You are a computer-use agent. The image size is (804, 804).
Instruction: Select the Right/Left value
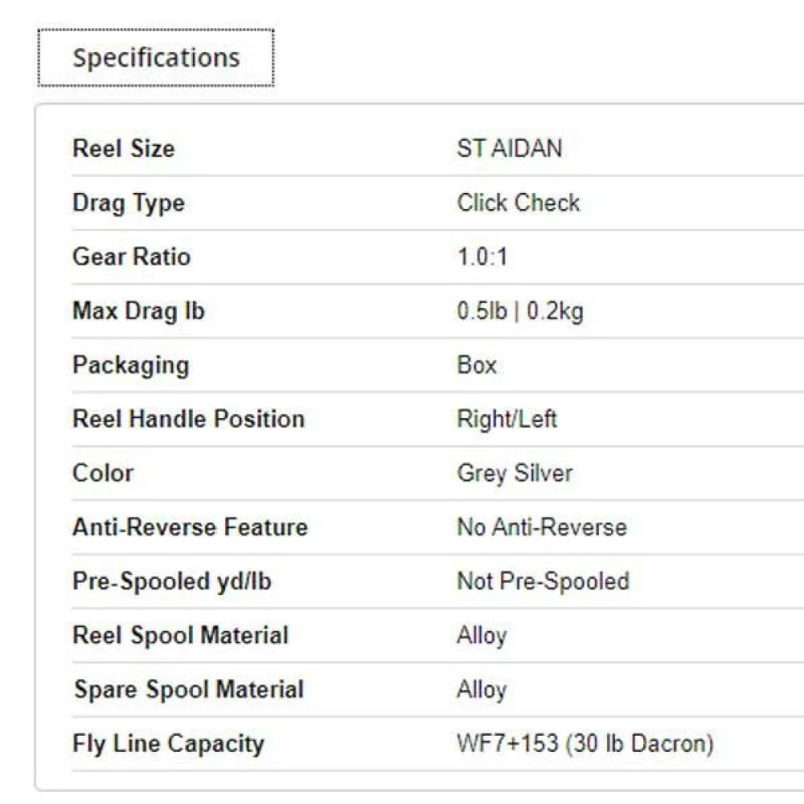coord(507,419)
